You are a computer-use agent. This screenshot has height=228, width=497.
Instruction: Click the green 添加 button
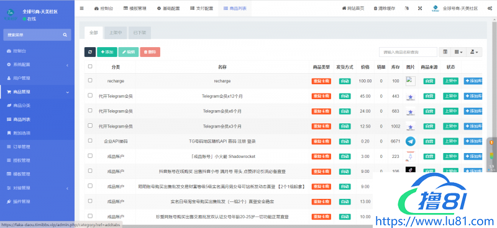tap(107, 52)
